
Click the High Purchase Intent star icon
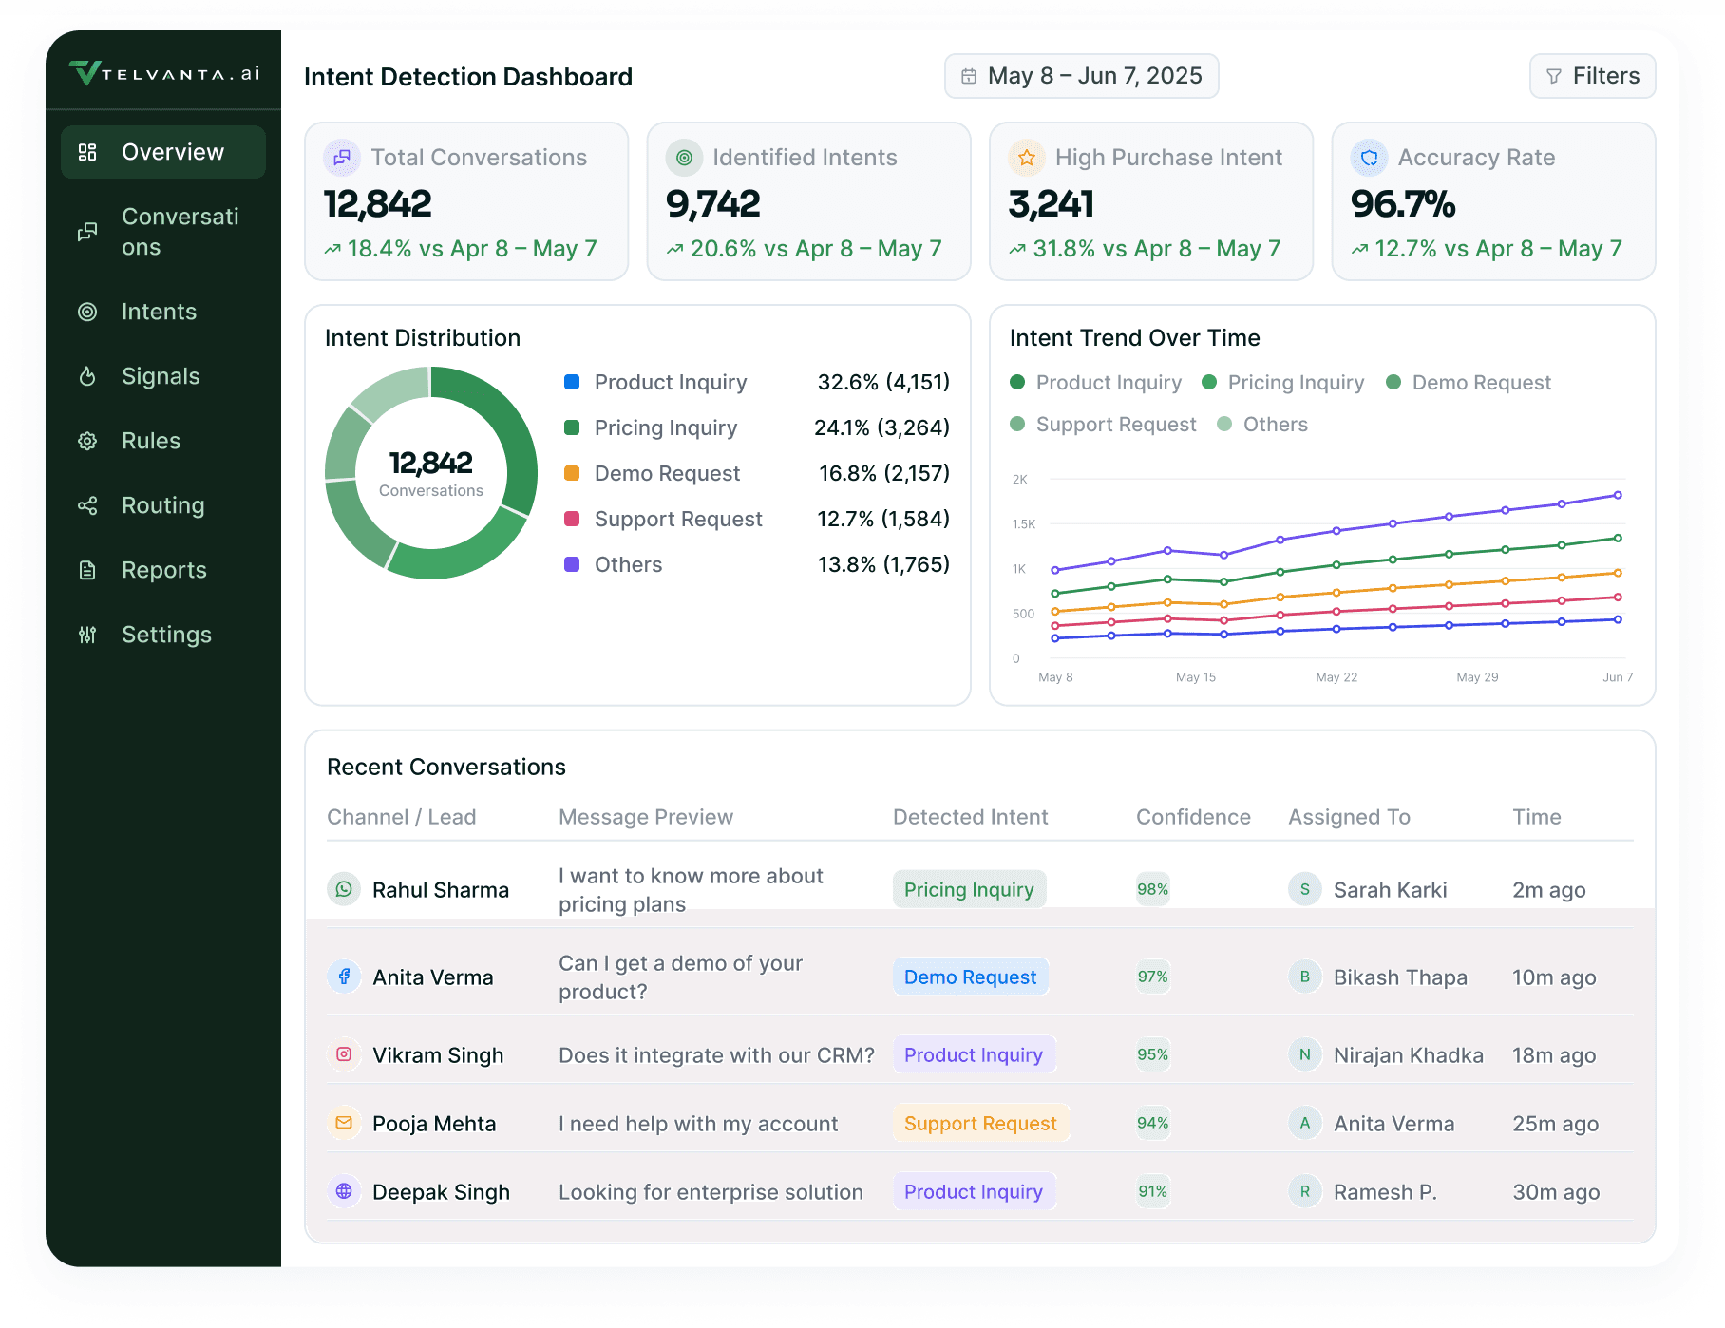1027,158
